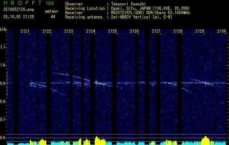
Task: Click the HROFFT program title
Action: pos(23,3)
